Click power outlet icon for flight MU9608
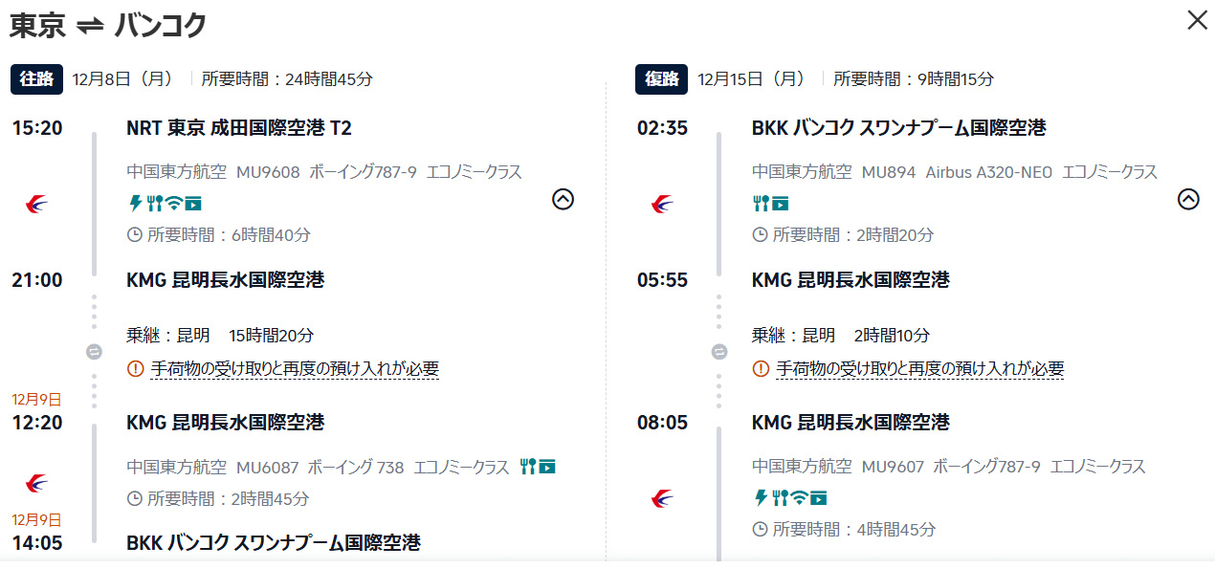The width and height of the screenshot is (1215, 569). click(x=135, y=203)
